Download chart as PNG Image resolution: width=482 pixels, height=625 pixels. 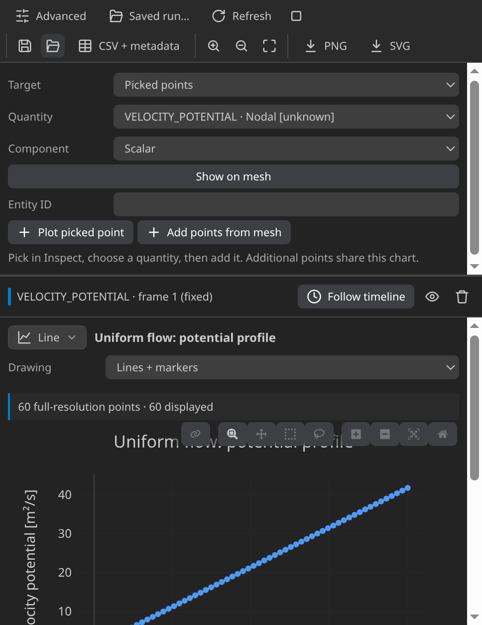326,46
